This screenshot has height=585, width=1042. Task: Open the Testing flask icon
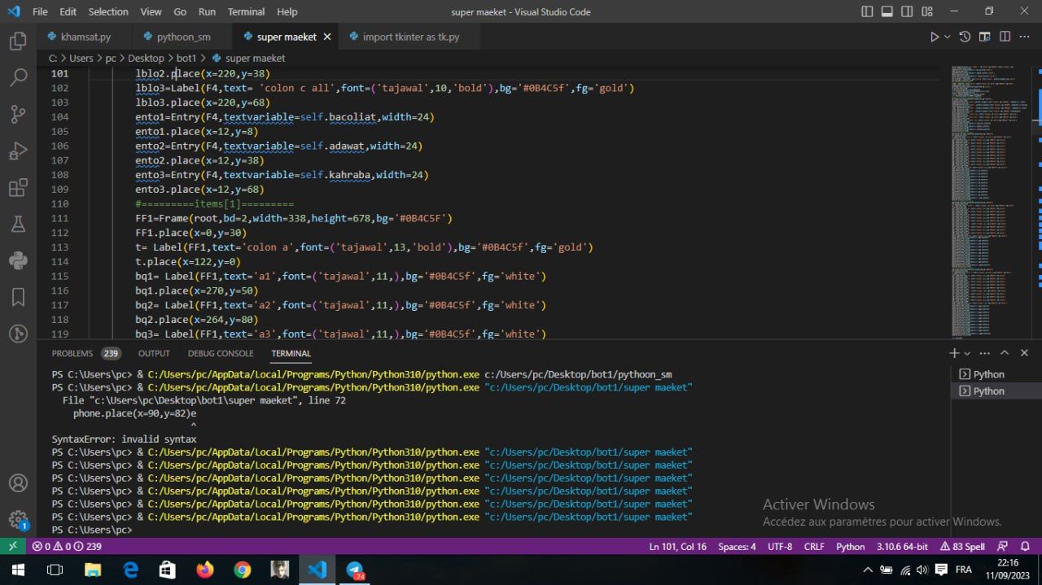click(18, 225)
